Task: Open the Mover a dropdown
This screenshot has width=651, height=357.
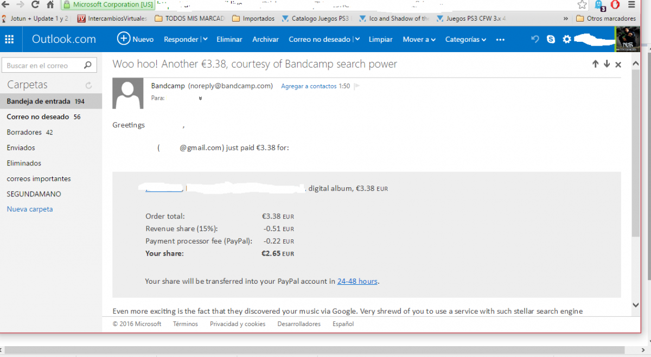Action: [x=419, y=40]
